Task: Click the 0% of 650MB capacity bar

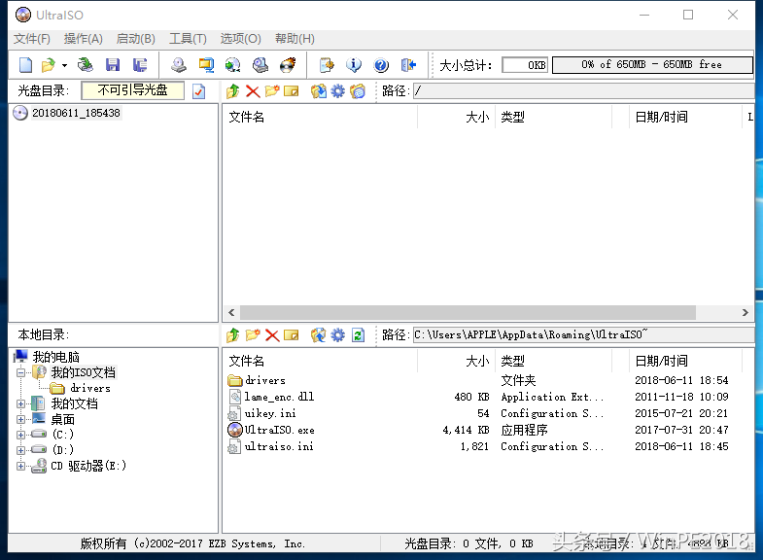Action: click(652, 65)
